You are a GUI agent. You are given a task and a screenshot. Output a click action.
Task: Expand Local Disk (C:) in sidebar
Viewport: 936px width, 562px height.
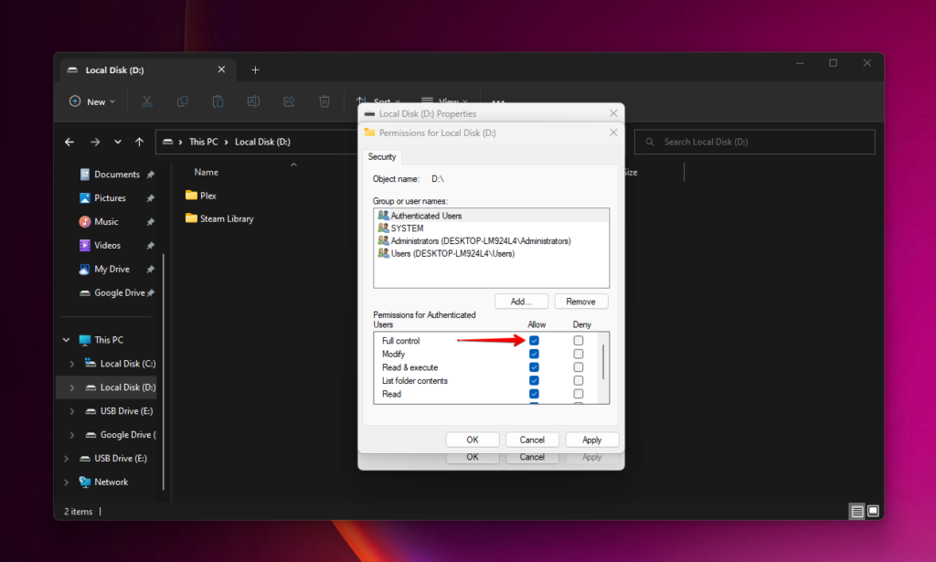coord(71,364)
